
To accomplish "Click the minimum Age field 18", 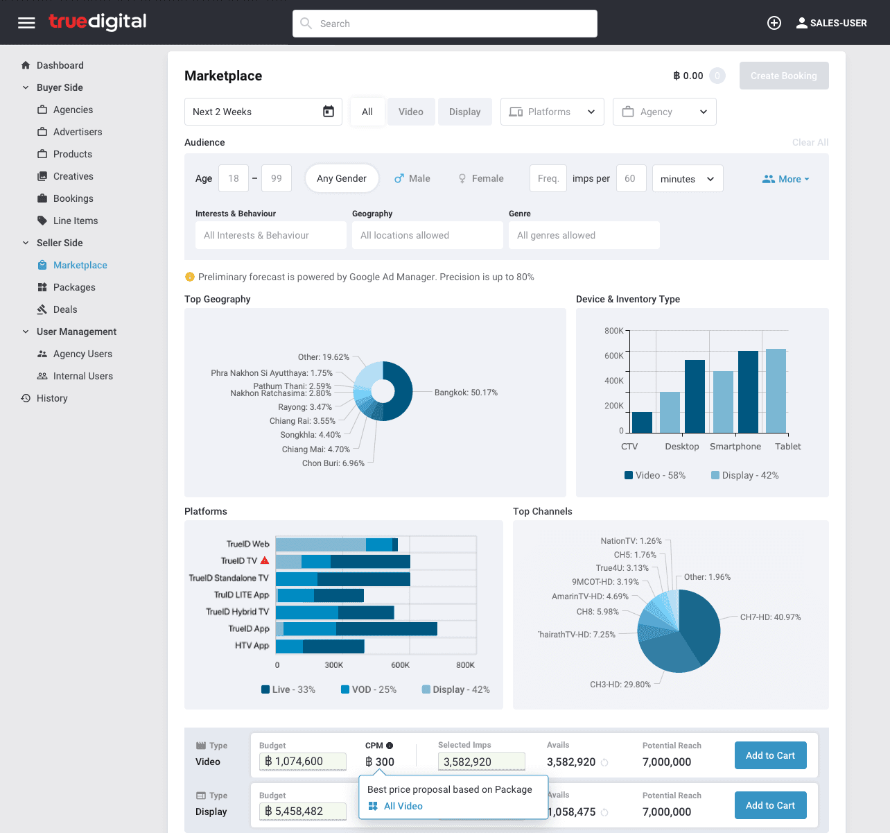I will (x=234, y=178).
